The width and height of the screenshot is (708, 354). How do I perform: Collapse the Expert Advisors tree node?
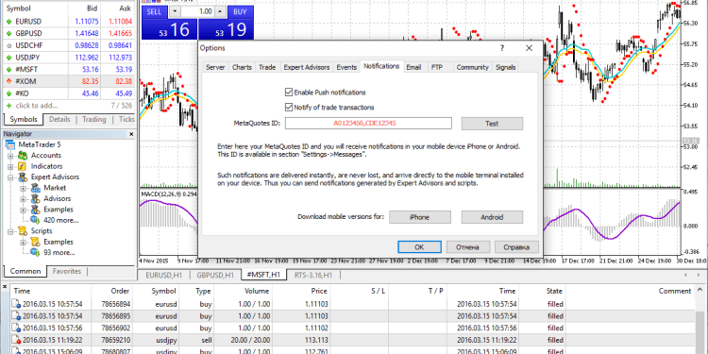coord(10,177)
